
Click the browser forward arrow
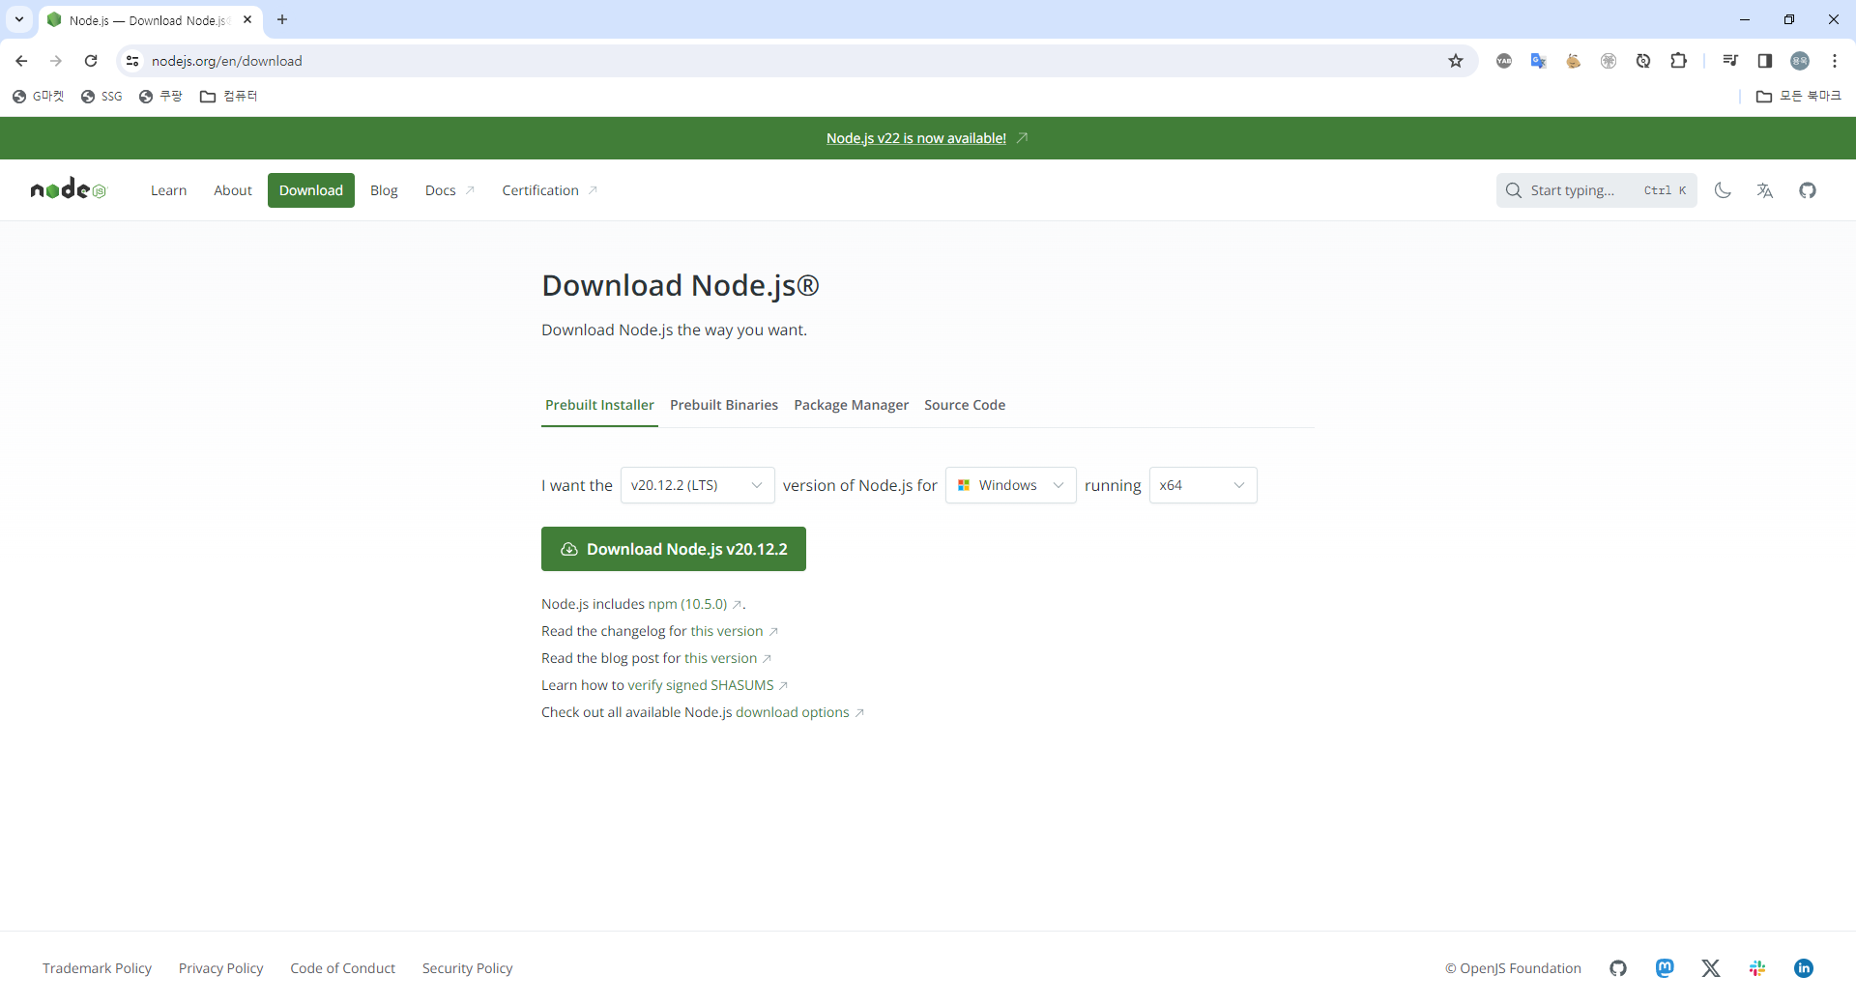[x=56, y=61]
